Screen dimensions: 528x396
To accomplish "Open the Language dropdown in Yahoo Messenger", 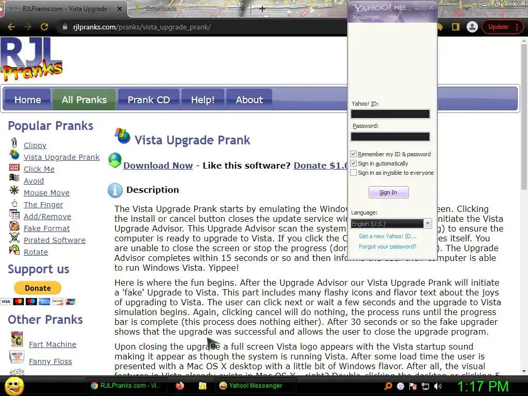I will point(391,224).
